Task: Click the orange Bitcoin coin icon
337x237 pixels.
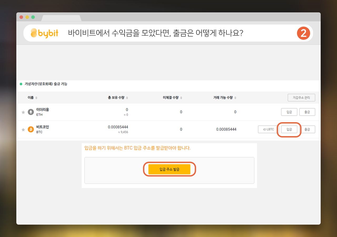Action: point(31,129)
